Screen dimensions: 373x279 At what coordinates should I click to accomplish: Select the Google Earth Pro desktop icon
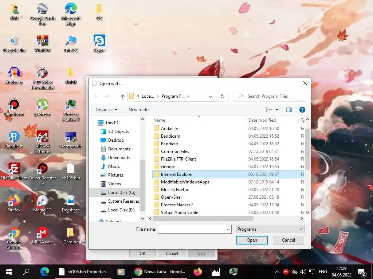tap(43, 14)
